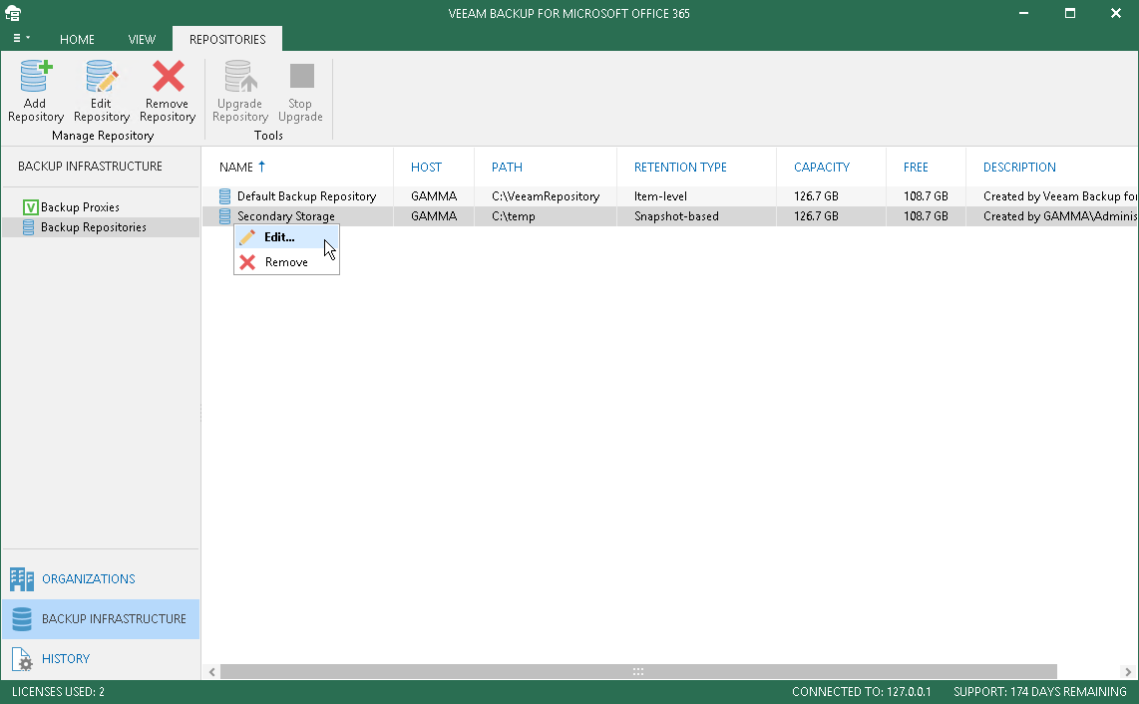1139x704 pixels.
Task: Click the Snapshot-based retention type cell
Action: tap(676, 216)
